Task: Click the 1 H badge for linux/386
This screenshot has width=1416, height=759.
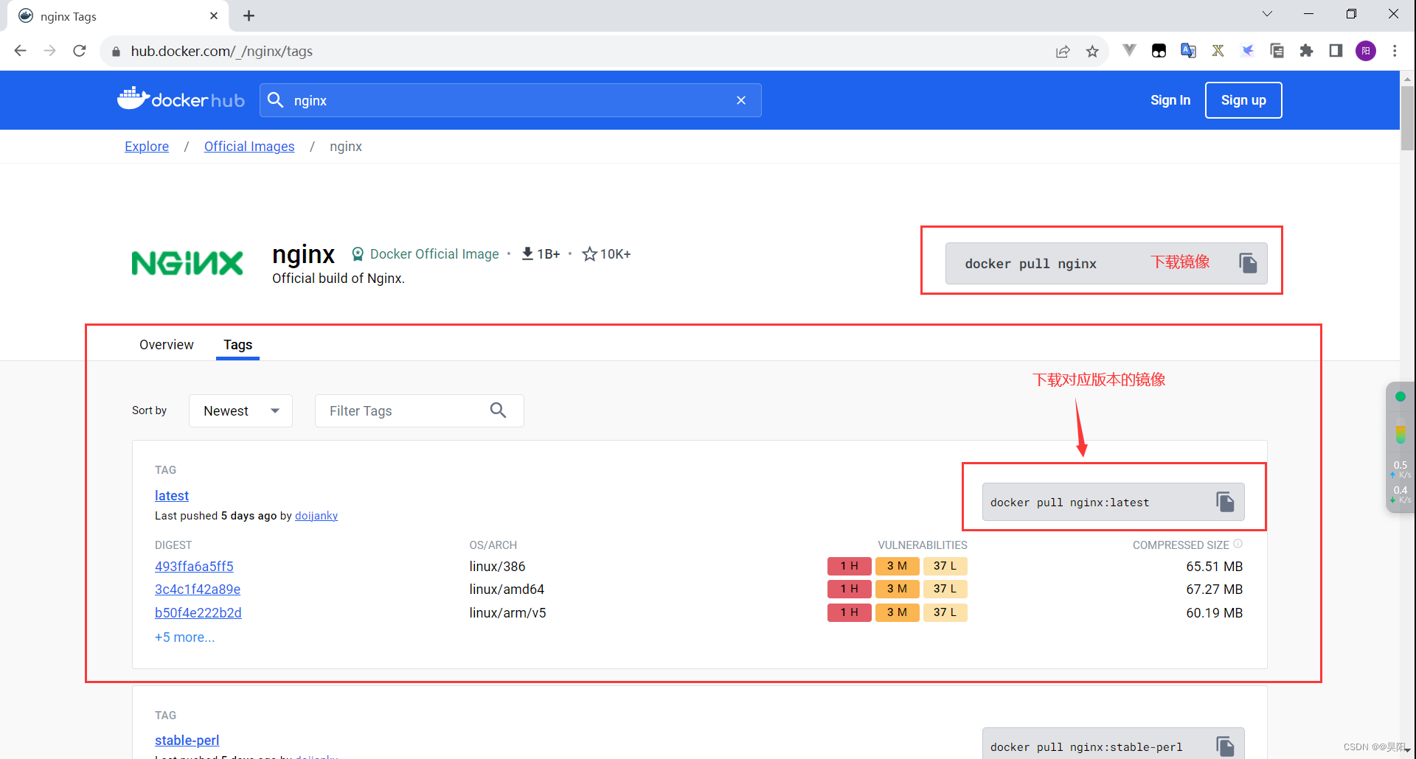Action: tap(850, 566)
